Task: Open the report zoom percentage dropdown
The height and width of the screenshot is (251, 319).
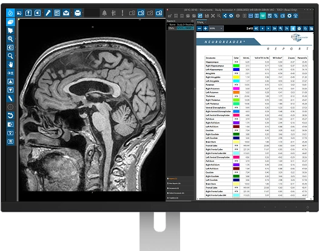Action: (217, 28)
